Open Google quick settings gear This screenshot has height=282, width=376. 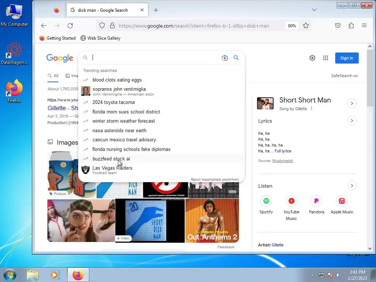click(312, 58)
